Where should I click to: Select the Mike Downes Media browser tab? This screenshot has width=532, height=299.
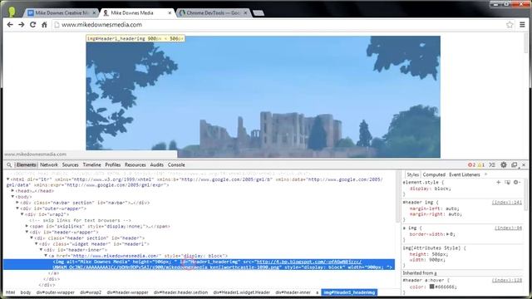click(x=132, y=13)
